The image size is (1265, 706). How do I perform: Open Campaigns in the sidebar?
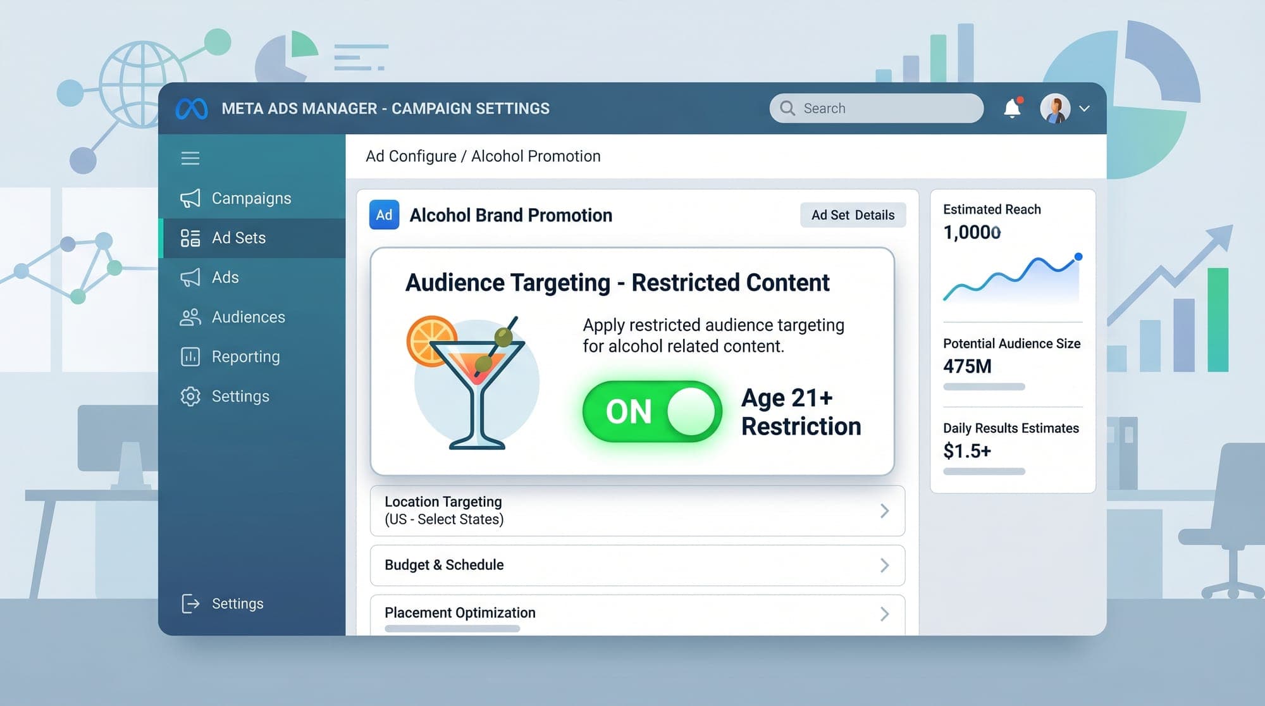pyautogui.click(x=252, y=198)
